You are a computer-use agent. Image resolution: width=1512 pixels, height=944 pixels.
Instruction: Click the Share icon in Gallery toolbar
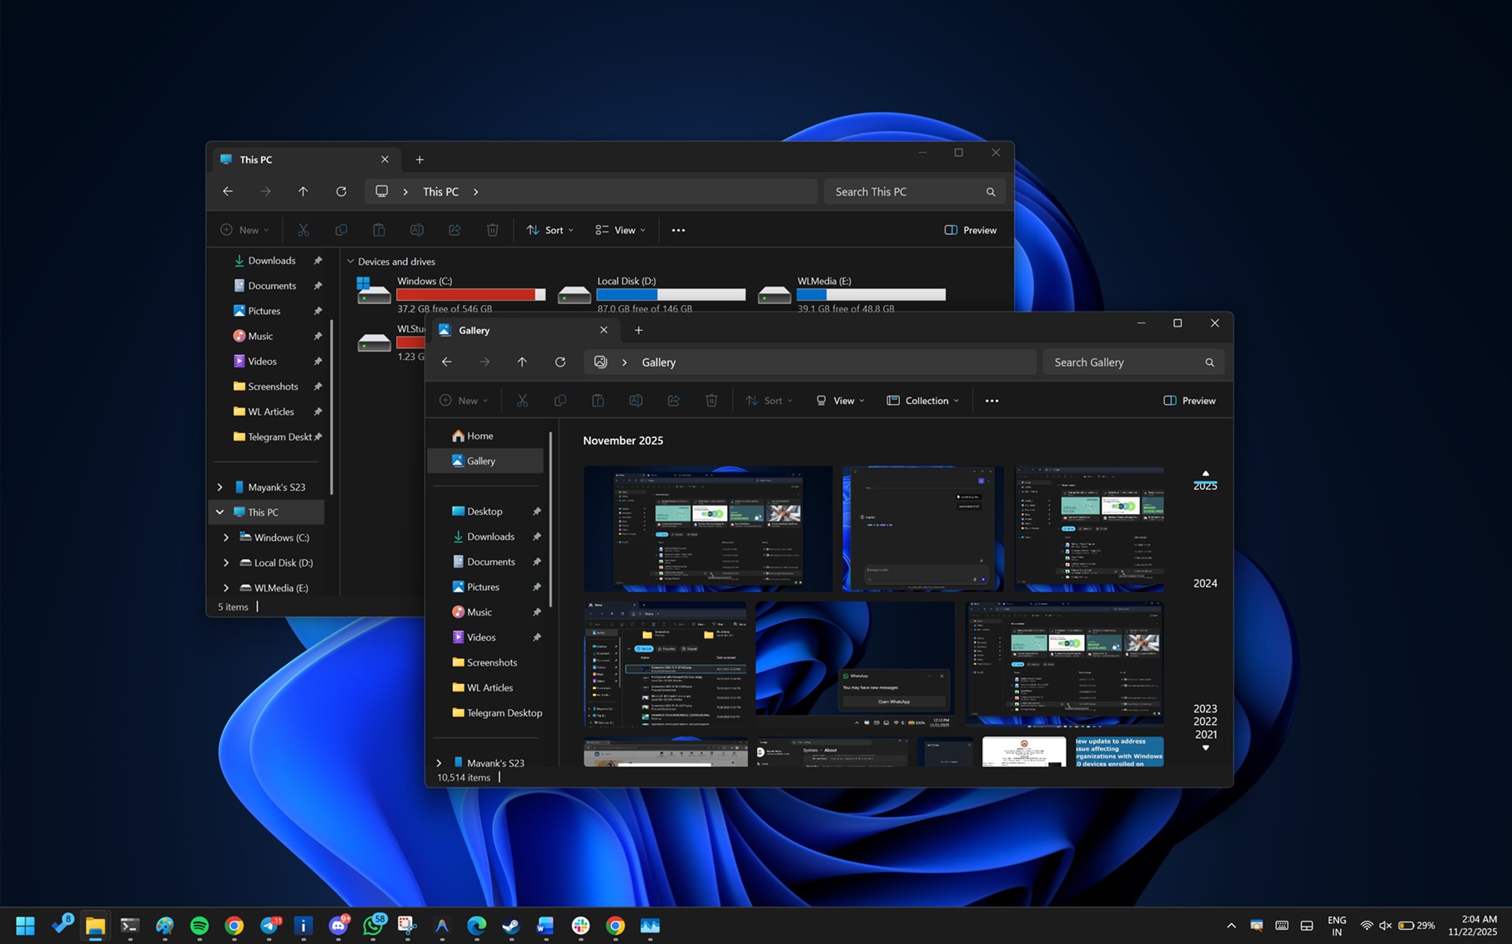pos(673,400)
